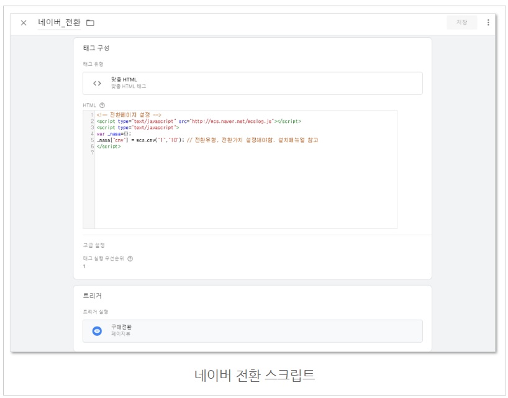
Task: Select the 맞춤 HTML tag type card
Action: pos(252,83)
